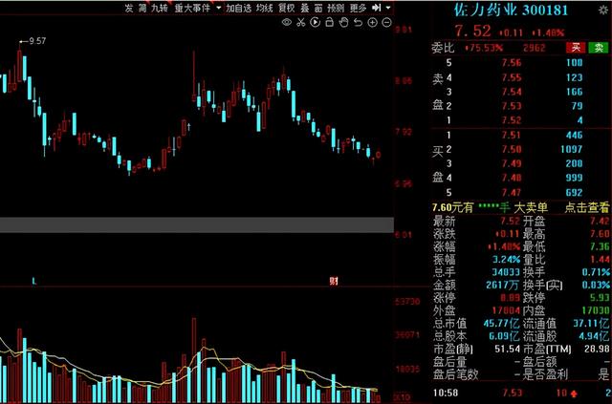Select sell level 5 price 7.56

(512, 63)
